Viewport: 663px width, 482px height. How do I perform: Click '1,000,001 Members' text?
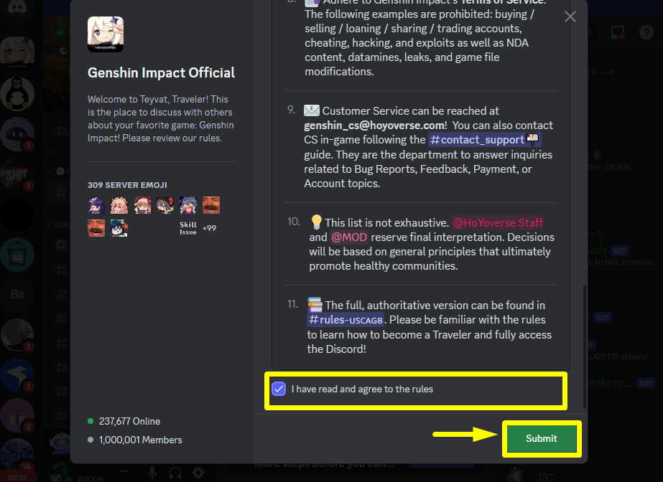140,440
